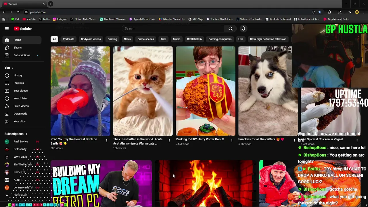Open the Real Stories channel
This screenshot has height=207, width=368.
[x=22, y=141]
